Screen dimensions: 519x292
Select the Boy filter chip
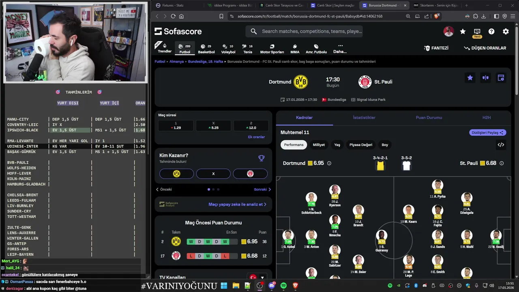click(385, 145)
